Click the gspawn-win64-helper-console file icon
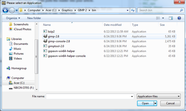The image size is (186, 111). tap(45, 56)
